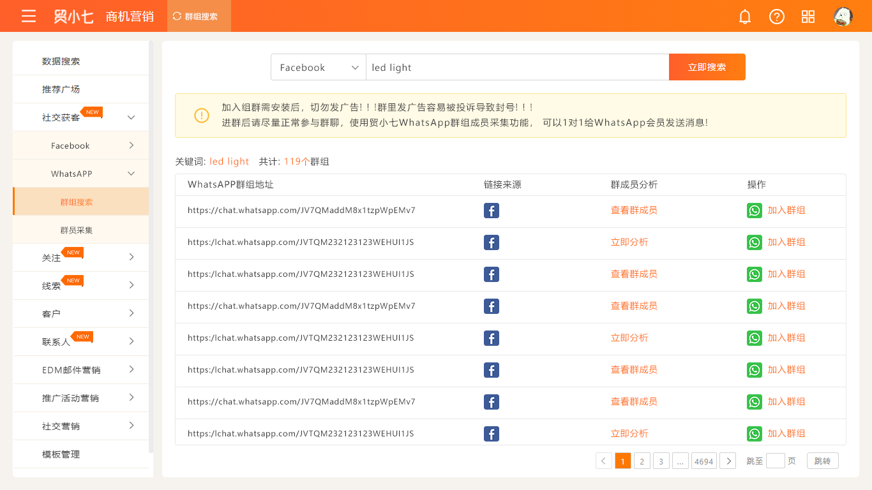Switch to the 群组搜索 top tab
This screenshot has height=490, width=872.
[199, 16]
